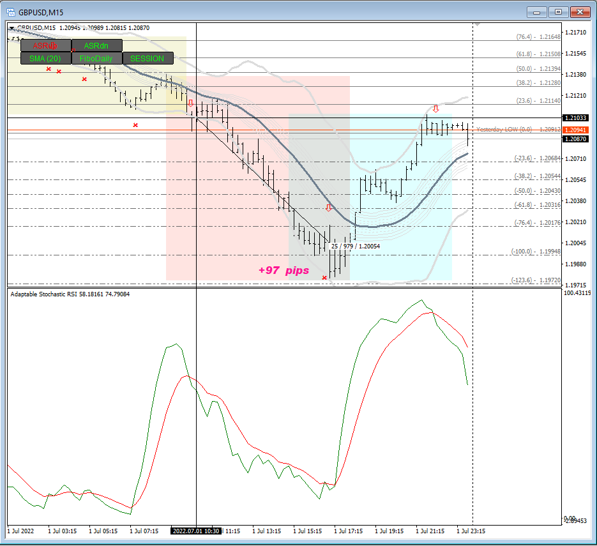This screenshot has height=546, width=597.
Task: Select the (50.0) - 1.21394 Fibo label
Action: [x=538, y=68]
